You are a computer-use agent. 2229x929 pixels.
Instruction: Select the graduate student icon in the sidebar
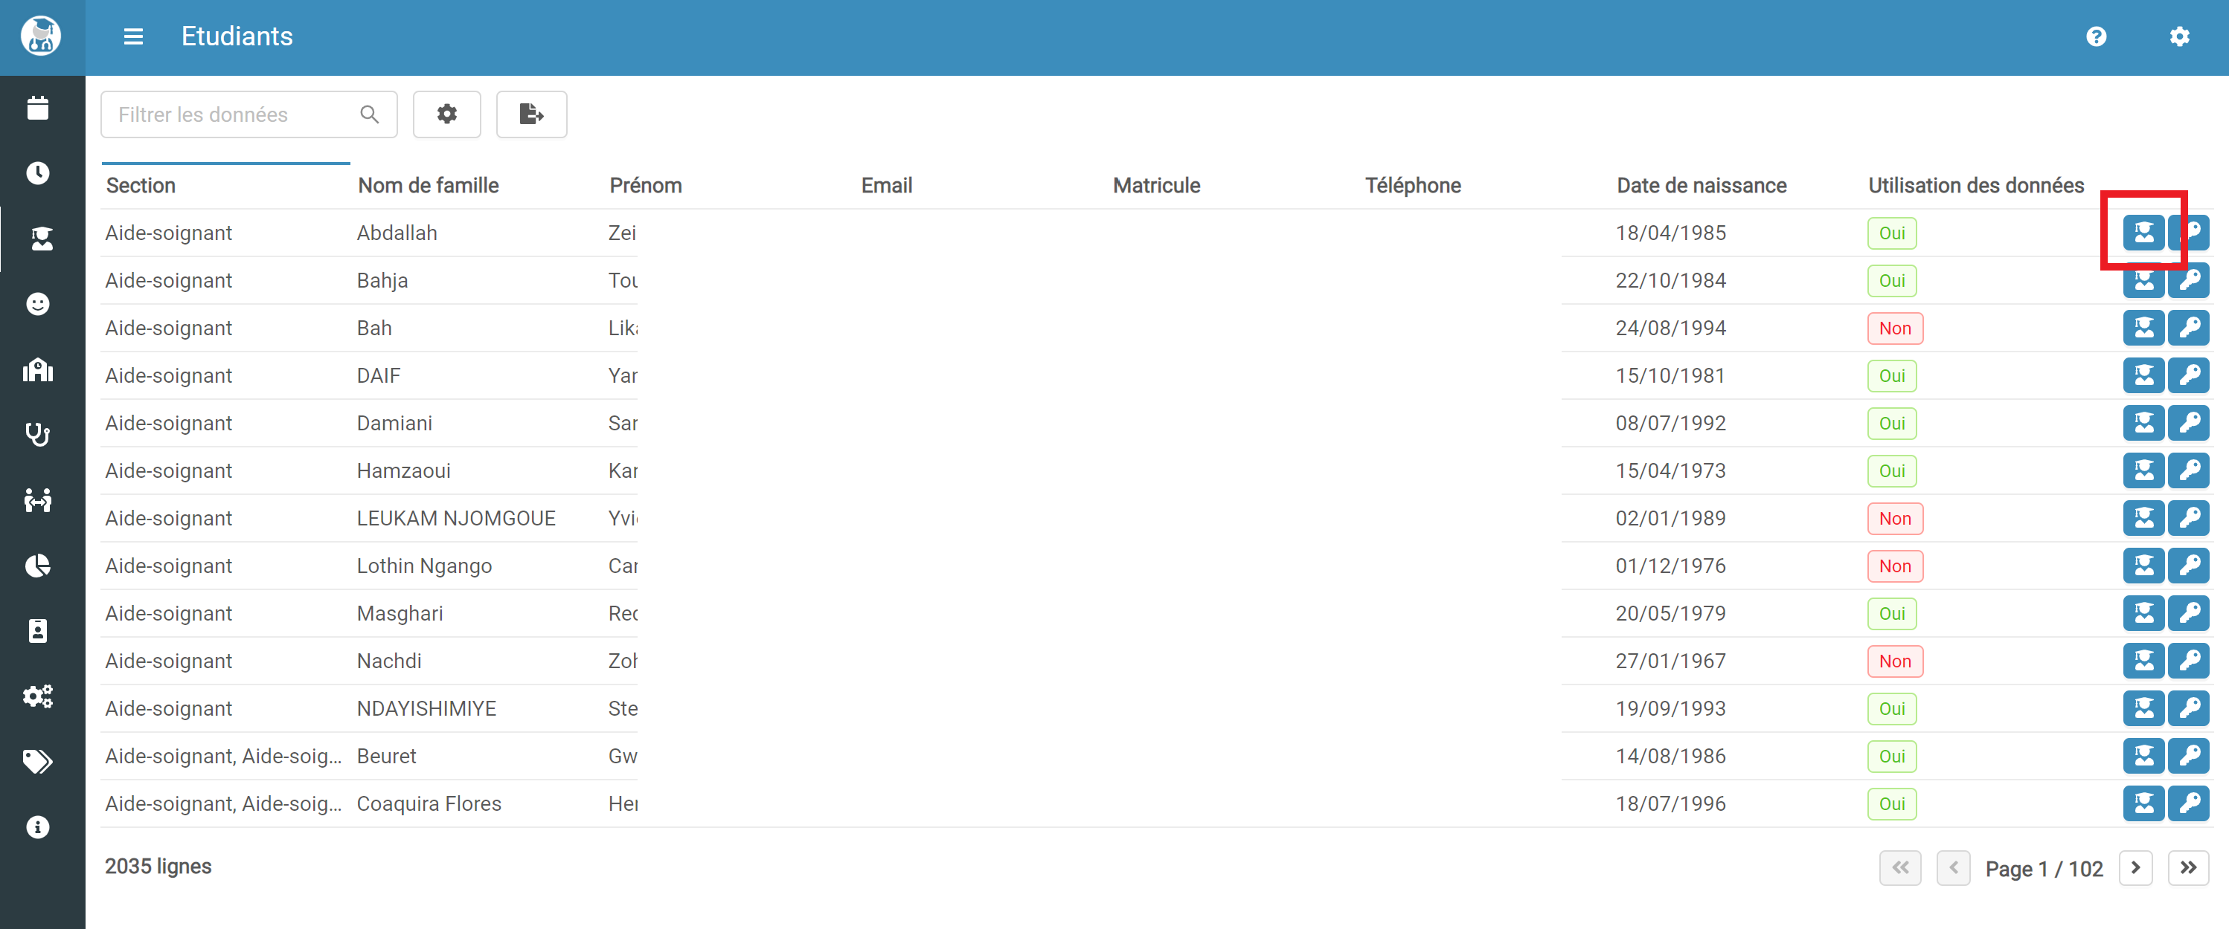pyautogui.click(x=42, y=239)
